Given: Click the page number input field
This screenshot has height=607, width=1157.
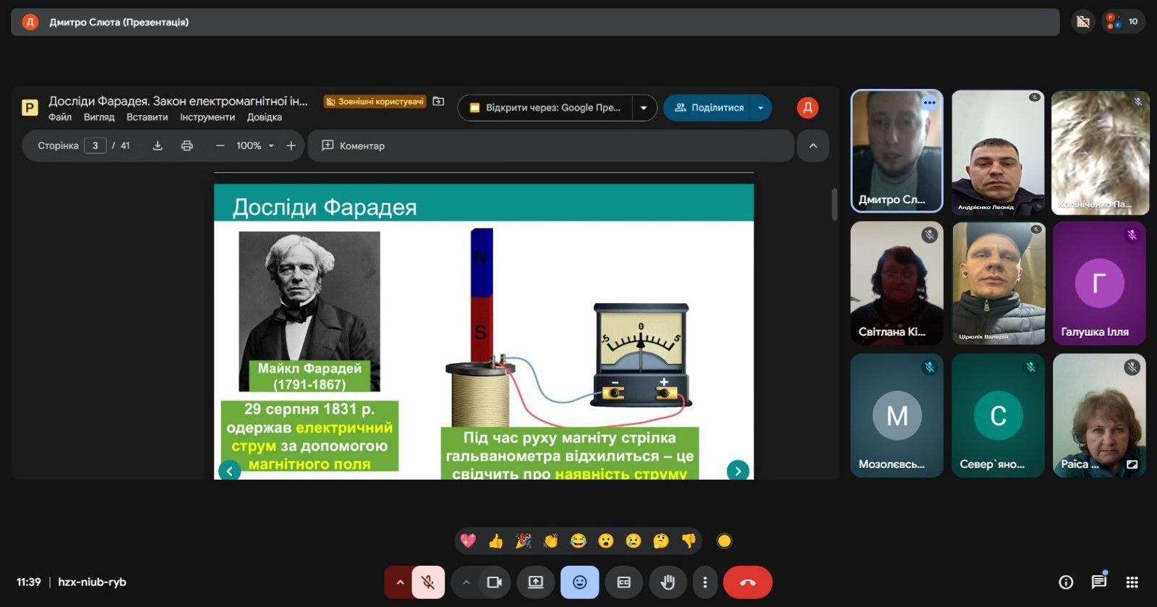Looking at the screenshot, I should 95,145.
